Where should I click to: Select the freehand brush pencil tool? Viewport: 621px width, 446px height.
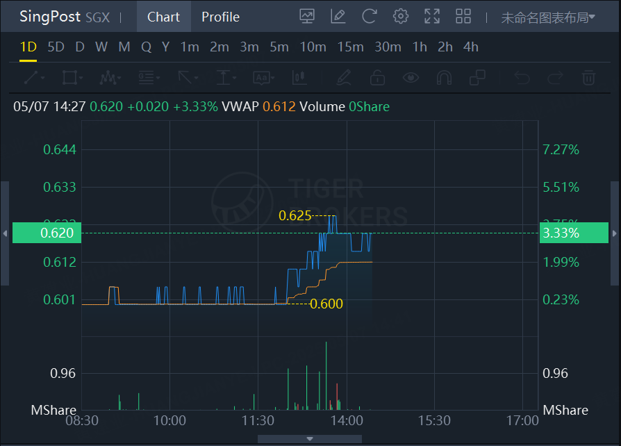(x=343, y=77)
